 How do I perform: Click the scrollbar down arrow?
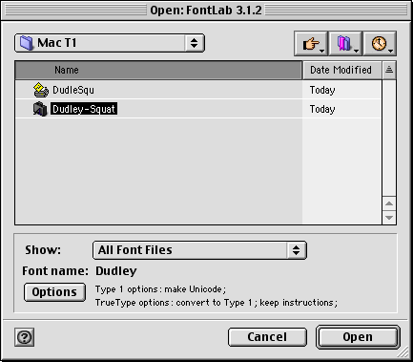coord(389,218)
